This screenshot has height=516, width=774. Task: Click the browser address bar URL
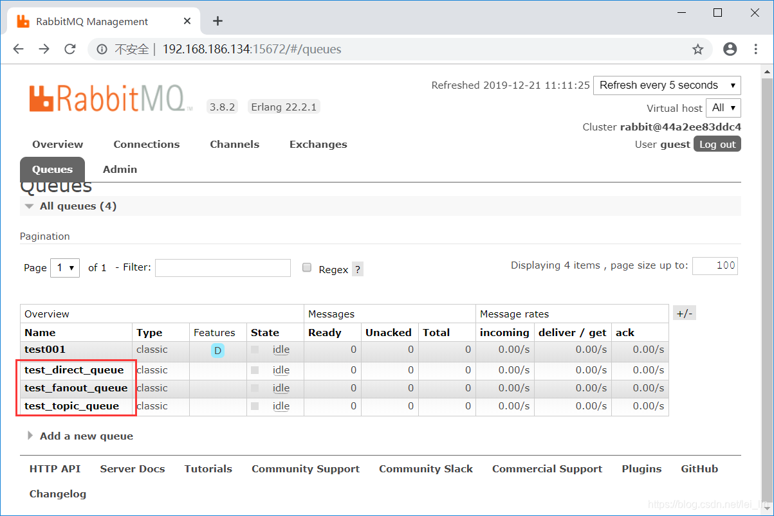252,49
